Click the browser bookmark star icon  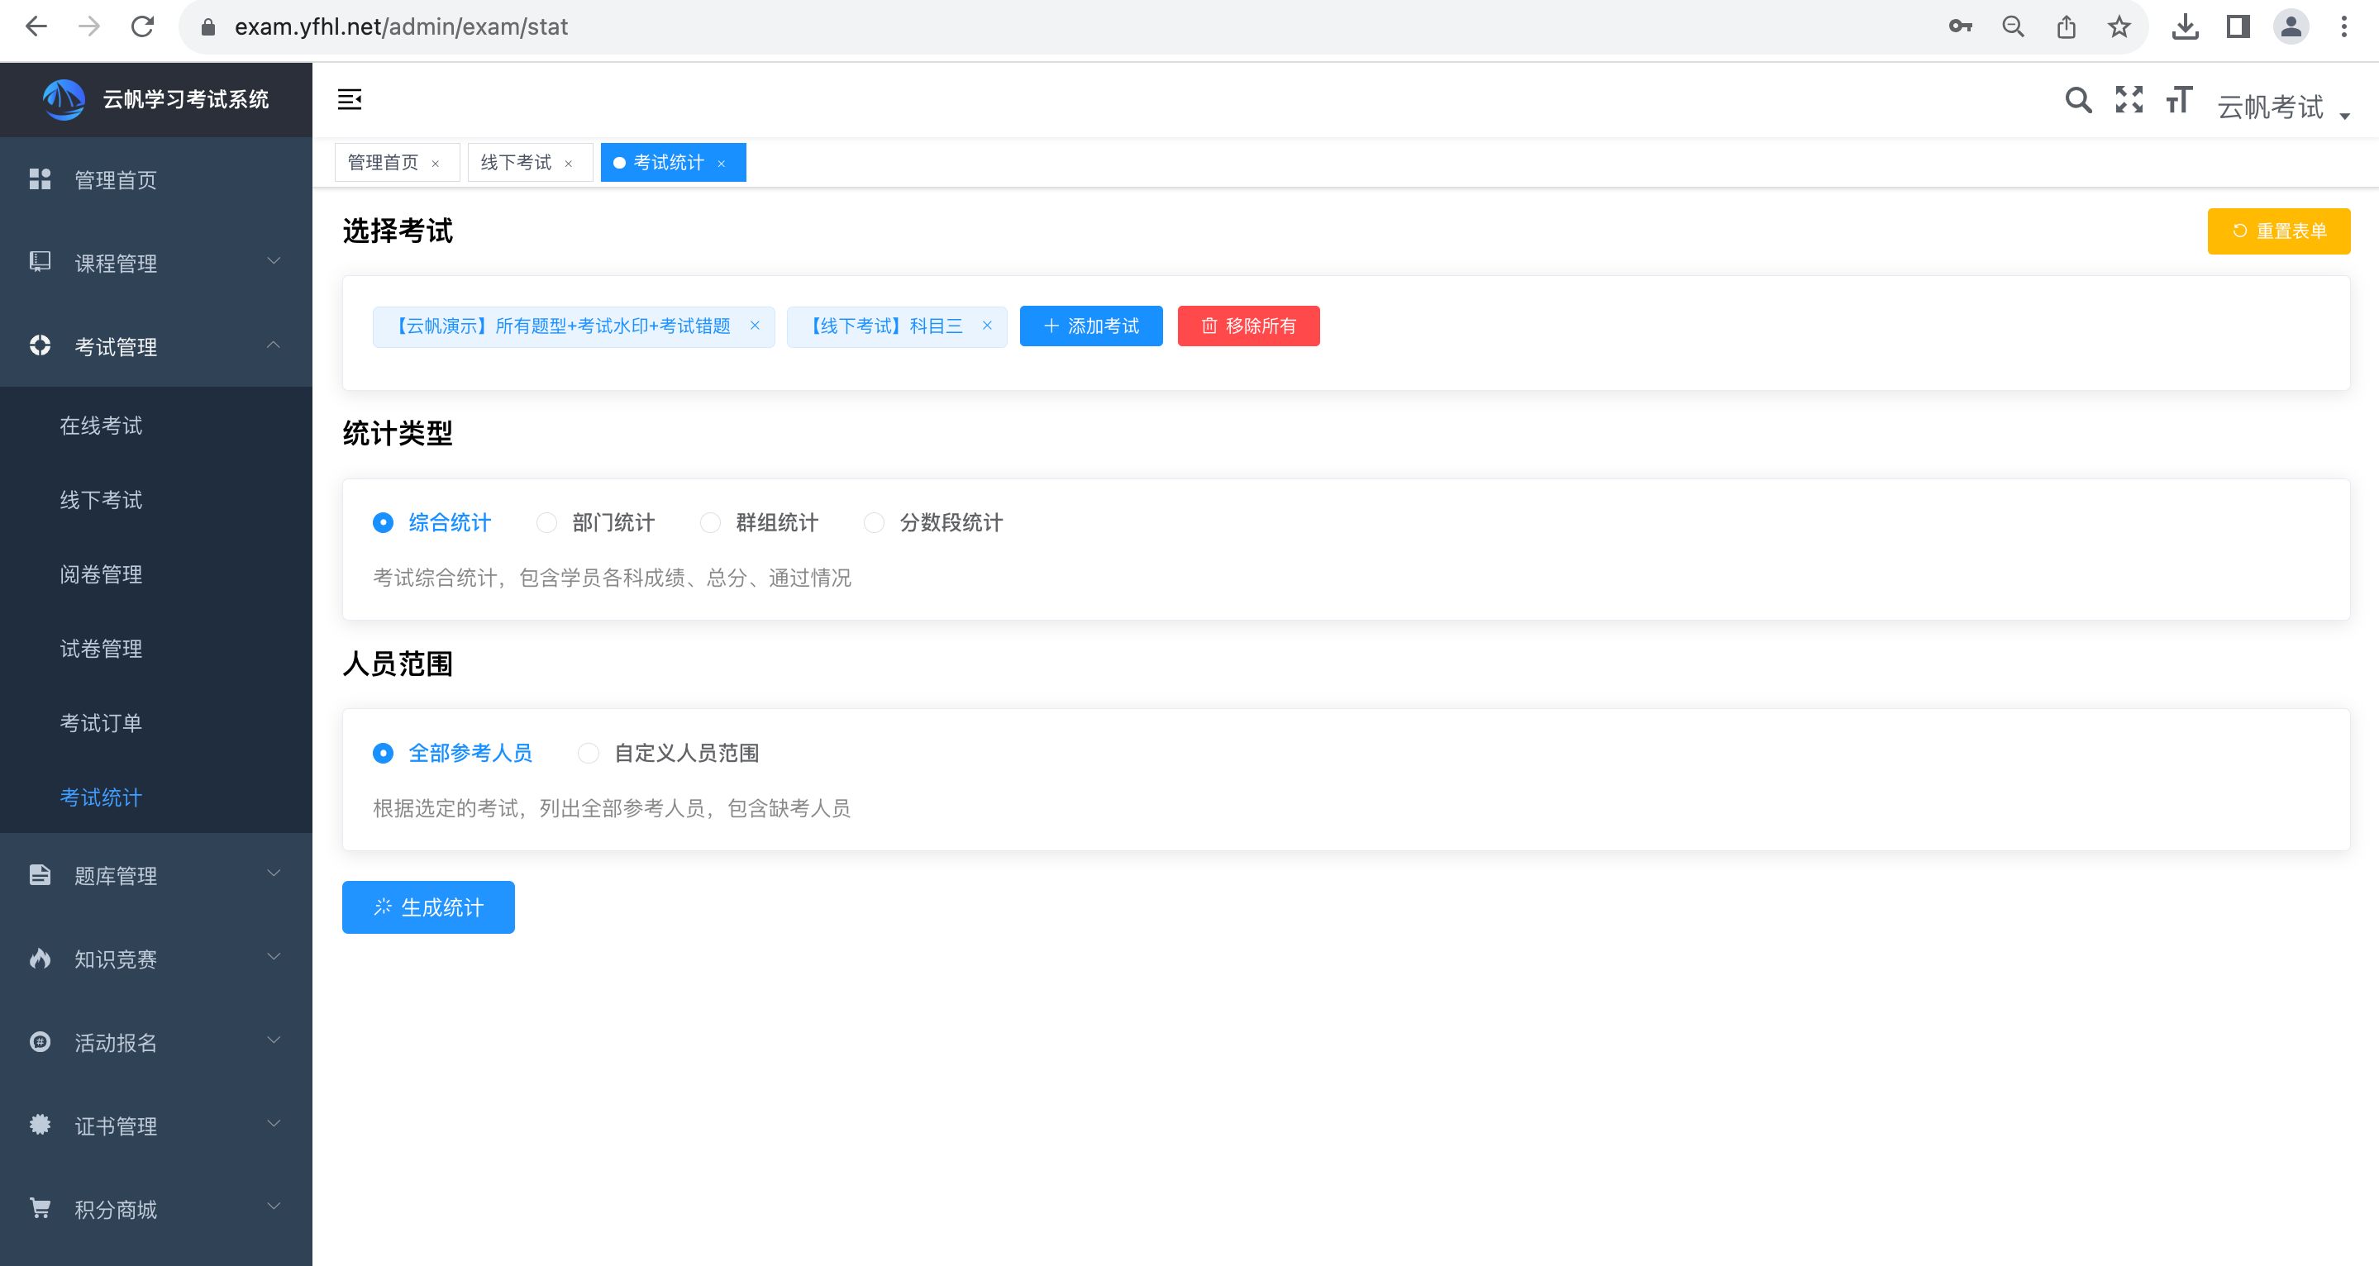click(2119, 26)
